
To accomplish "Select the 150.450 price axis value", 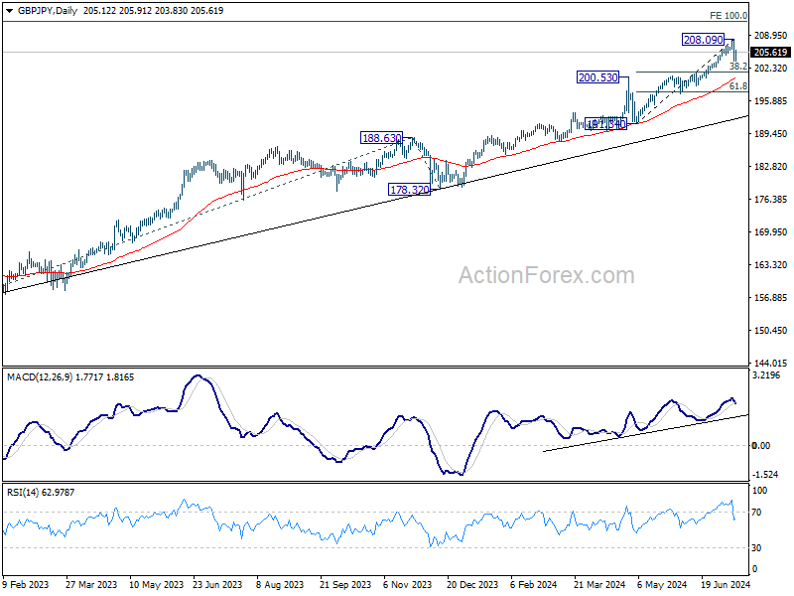I will coord(771,331).
